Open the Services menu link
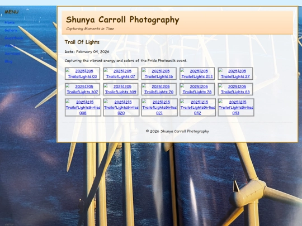The width and height of the screenshot is (302, 226). pyautogui.click(x=12, y=54)
